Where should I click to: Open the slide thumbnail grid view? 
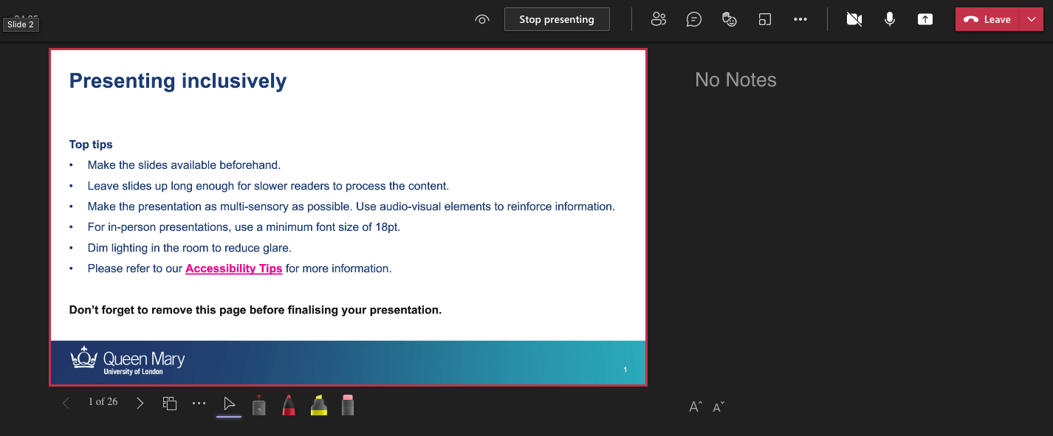[x=169, y=403]
